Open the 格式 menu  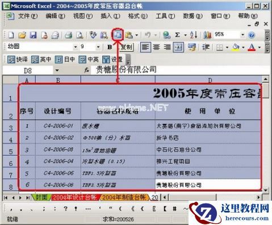[138, 16]
